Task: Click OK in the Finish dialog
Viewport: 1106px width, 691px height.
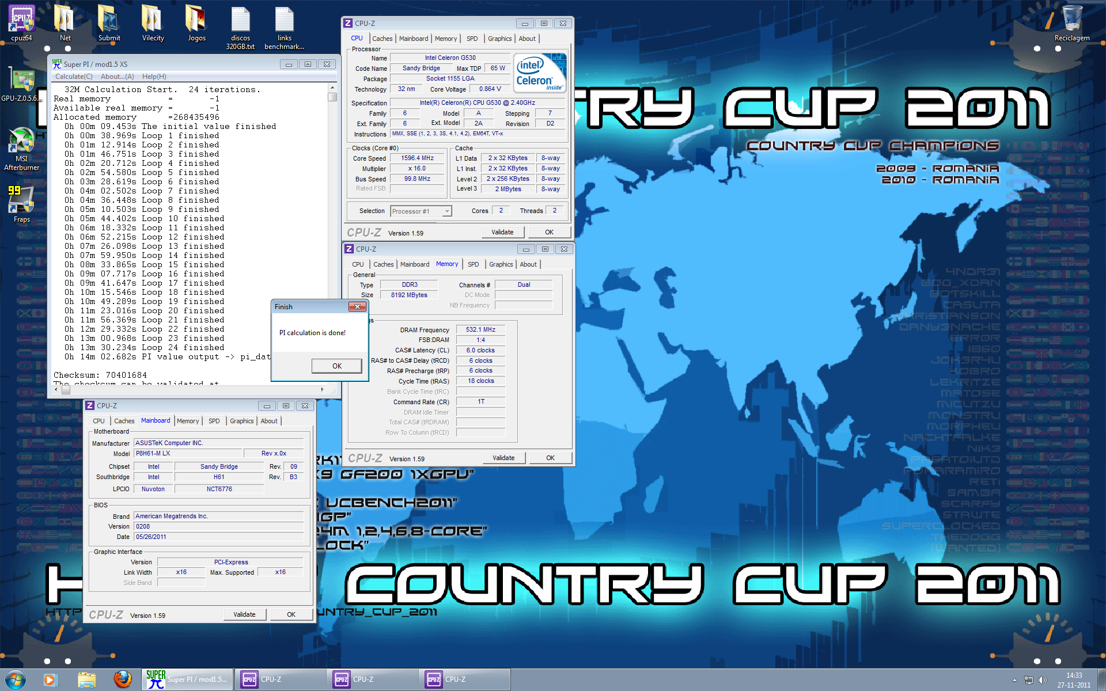Action: point(337,366)
